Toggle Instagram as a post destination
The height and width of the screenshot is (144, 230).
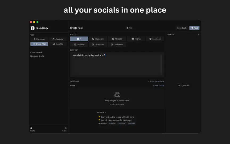[x=98, y=39]
